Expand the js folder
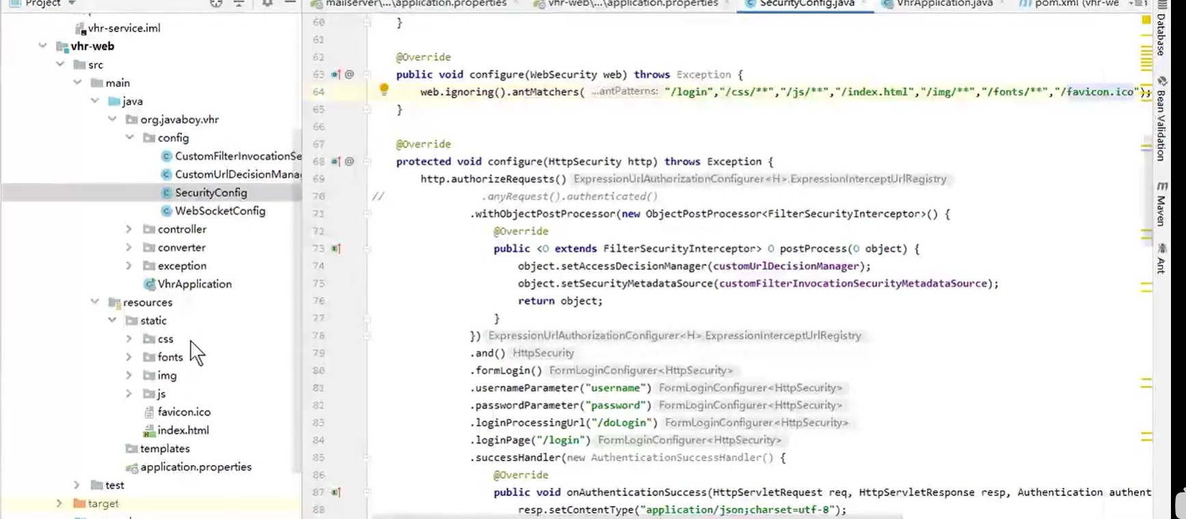 tap(129, 394)
